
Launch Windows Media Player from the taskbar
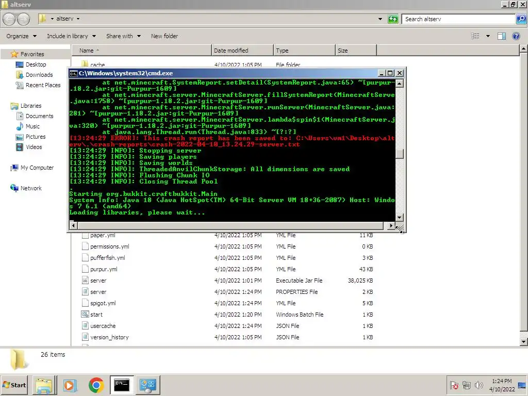(x=70, y=385)
